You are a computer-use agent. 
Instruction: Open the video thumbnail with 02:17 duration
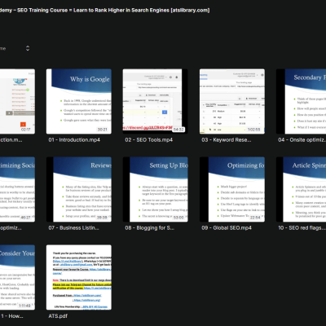coord(17,101)
